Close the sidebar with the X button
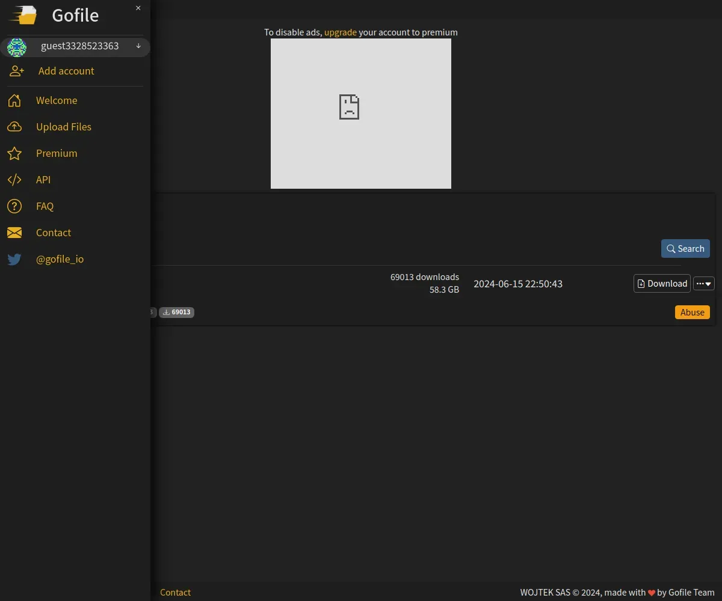Image resolution: width=722 pixels, height=601 pixels. click(x=138, y=8)
